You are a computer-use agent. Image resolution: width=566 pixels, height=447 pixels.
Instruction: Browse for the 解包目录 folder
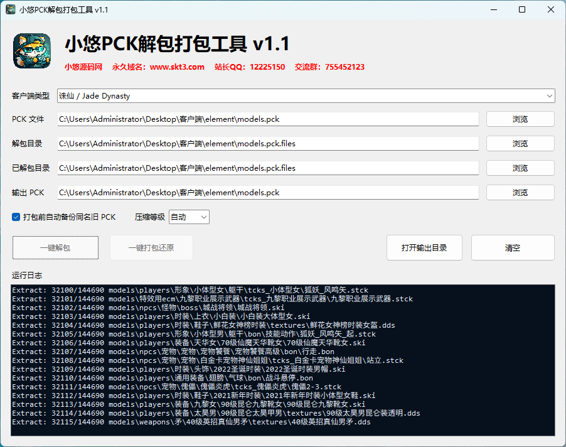[x=520, y=144]
